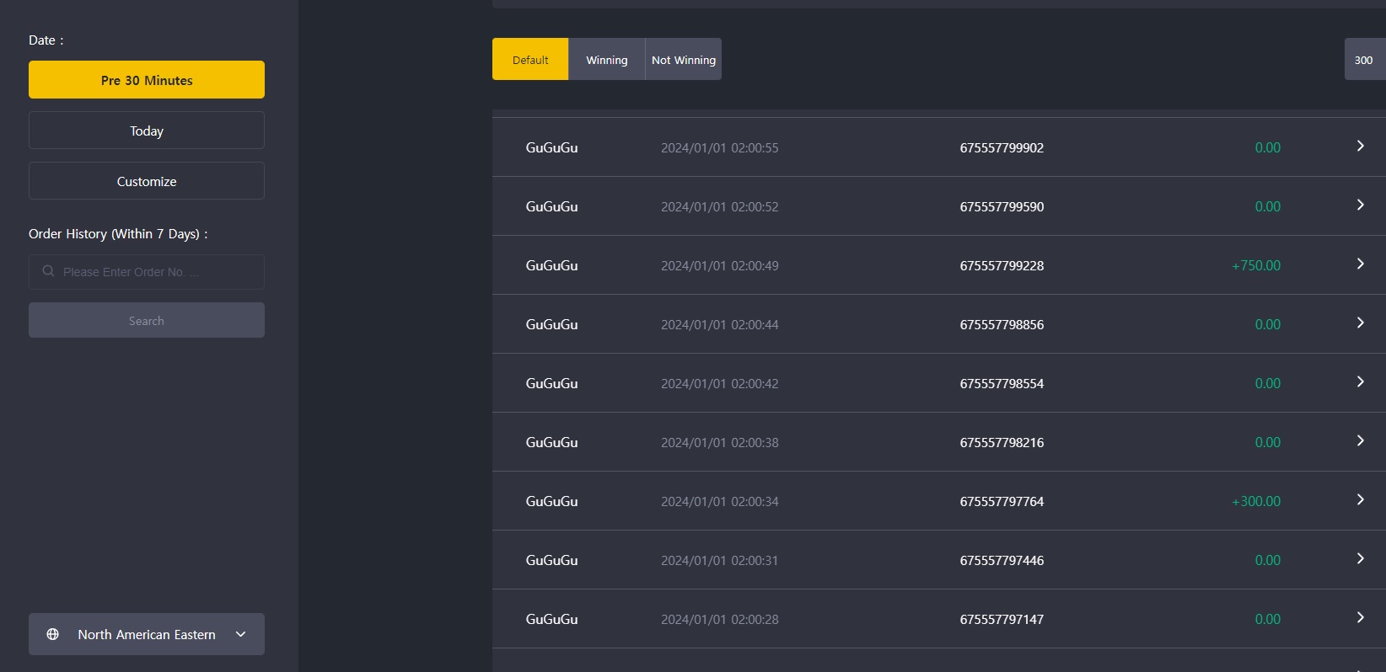Focus the Please Enter Order No. field
1386x672 pixels.
click(x=147, y=272)
